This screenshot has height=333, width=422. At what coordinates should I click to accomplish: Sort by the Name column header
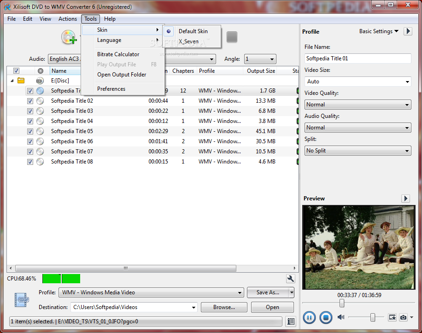[x=65, y=71]
